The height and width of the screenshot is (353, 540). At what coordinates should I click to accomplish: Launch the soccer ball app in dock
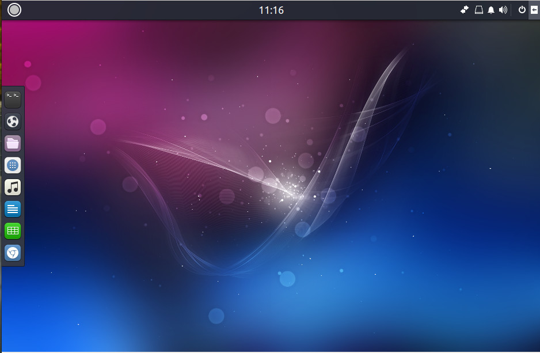(x=13, y=122)
